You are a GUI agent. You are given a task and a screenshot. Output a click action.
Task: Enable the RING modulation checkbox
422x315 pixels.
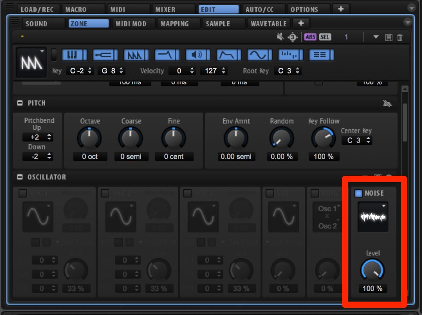[x=315, y=193]
